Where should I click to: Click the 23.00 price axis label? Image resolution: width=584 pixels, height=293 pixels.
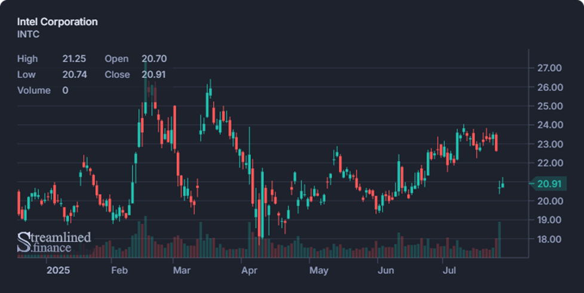point(549,144)
